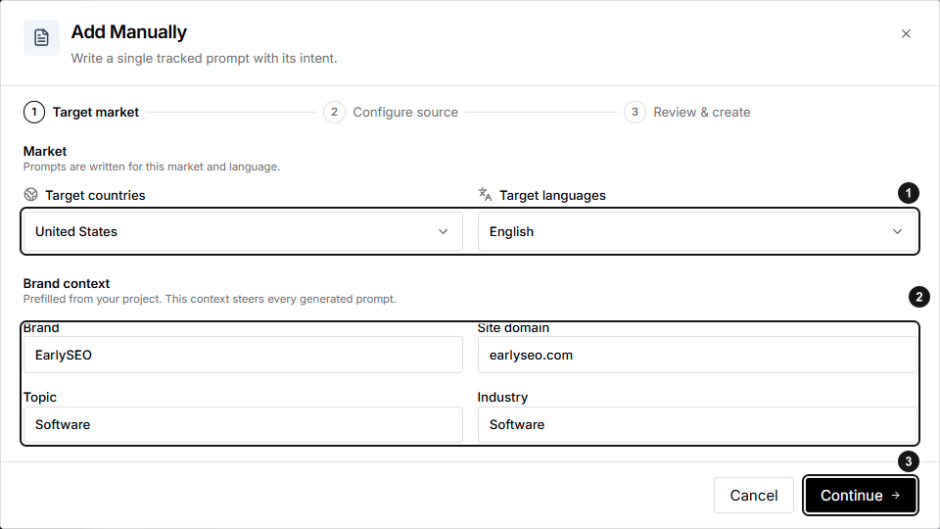Click the Market section heading
The image size is (940, 529).
pos(45,151)
